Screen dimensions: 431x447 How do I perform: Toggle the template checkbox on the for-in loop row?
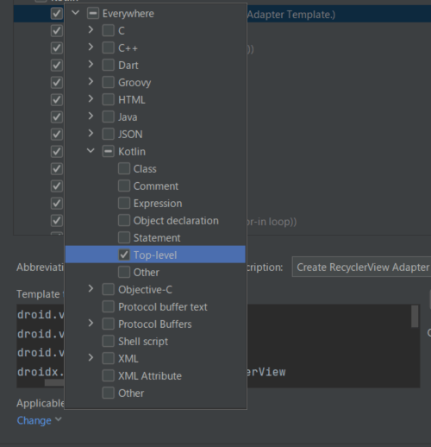(57, 221)
